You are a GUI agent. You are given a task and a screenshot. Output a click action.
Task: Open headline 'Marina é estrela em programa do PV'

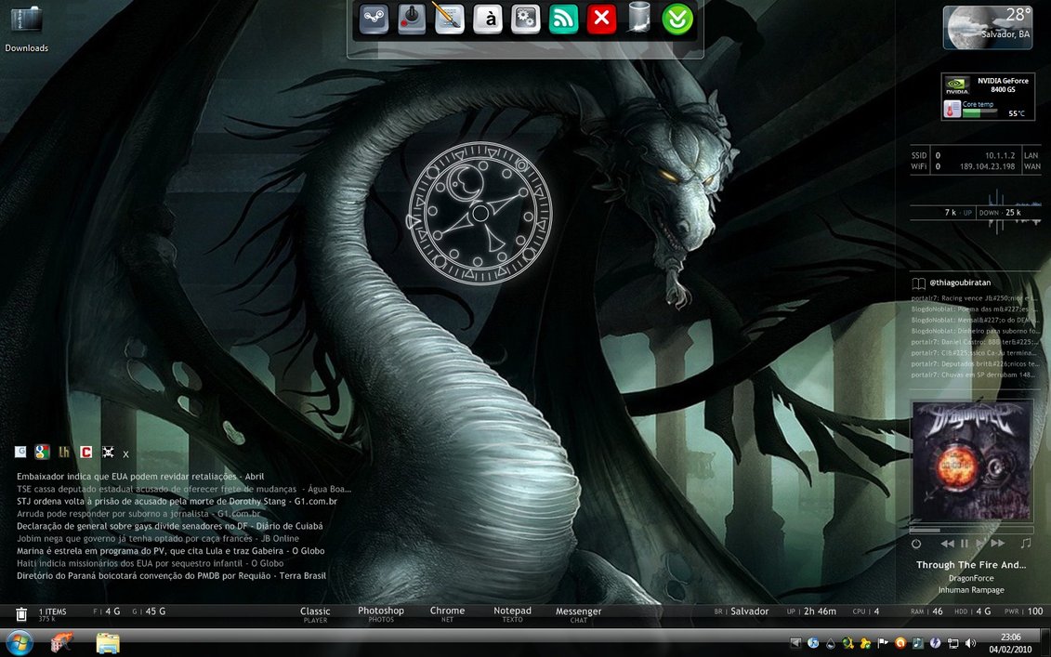pyautogui.click(x=170, y=550)
